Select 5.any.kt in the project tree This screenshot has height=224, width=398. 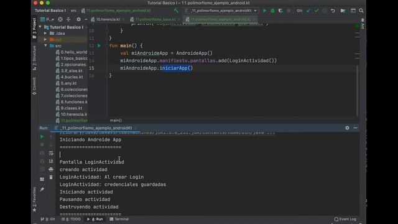point(67,83)
